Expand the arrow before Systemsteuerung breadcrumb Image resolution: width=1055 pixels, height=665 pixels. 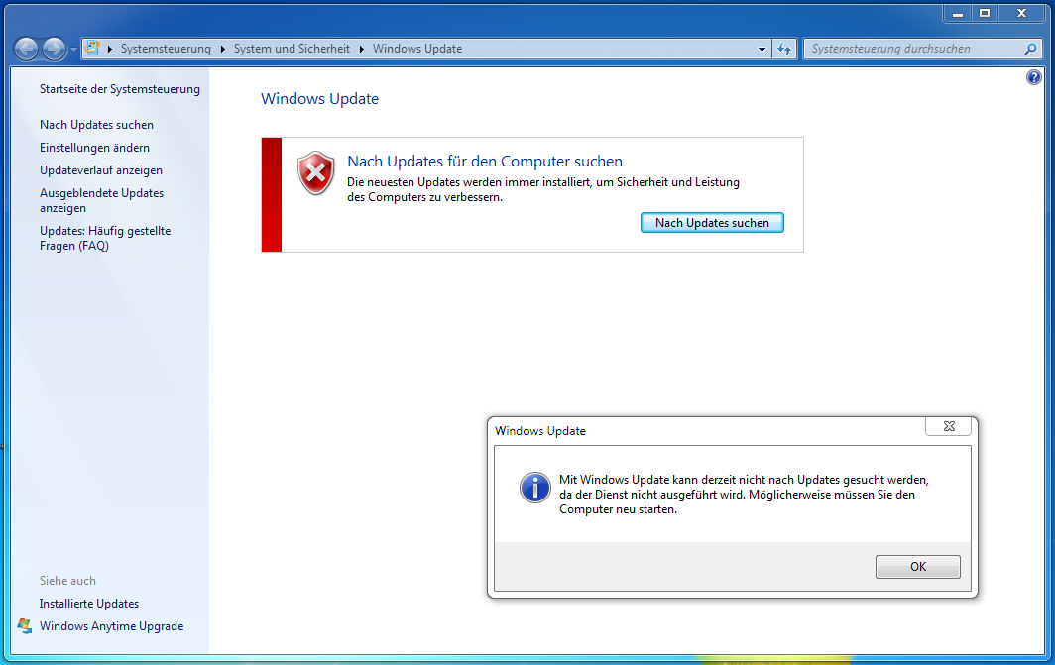click(110, 49)
